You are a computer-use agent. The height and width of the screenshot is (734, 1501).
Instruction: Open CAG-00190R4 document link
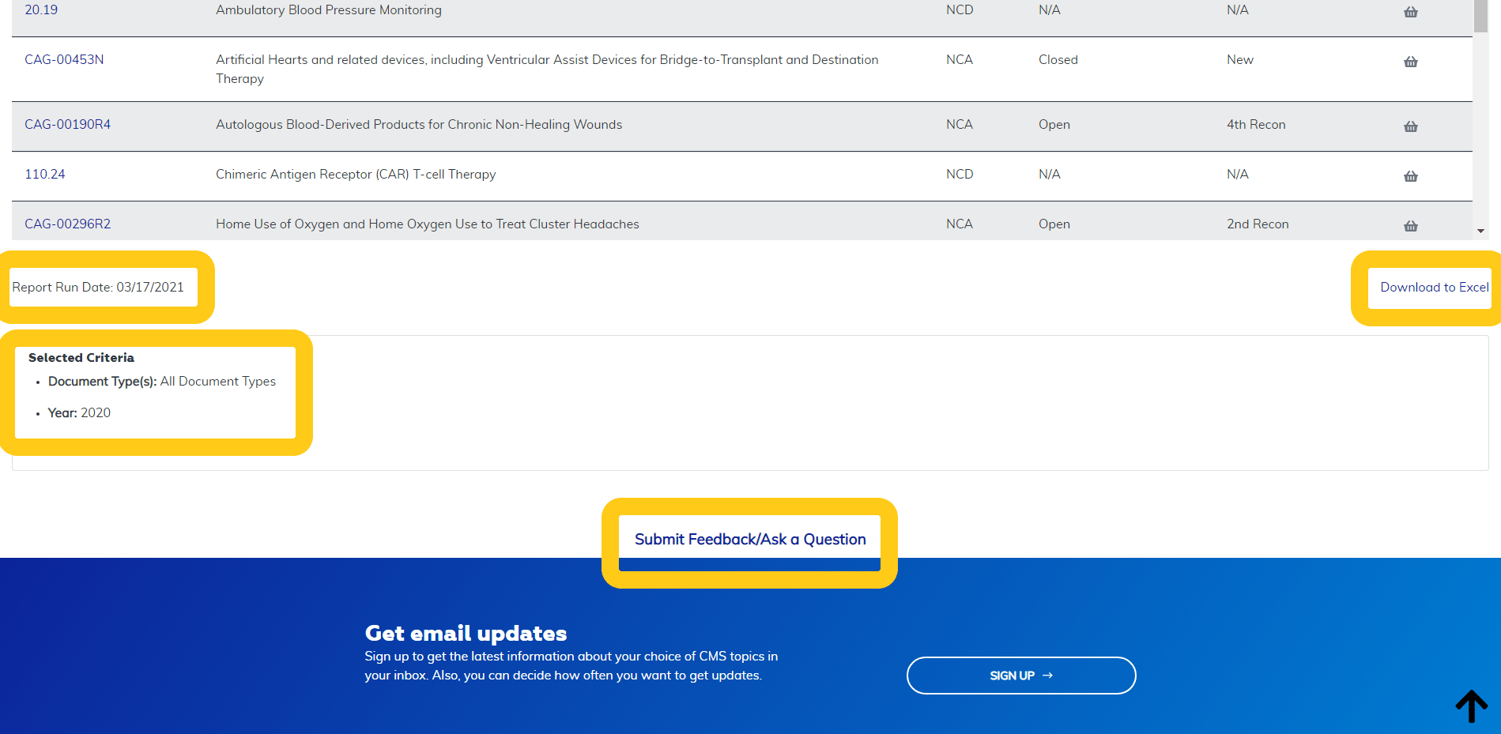67,125
